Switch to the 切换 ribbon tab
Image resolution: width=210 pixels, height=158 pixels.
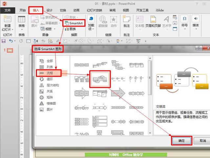point(63,10)
